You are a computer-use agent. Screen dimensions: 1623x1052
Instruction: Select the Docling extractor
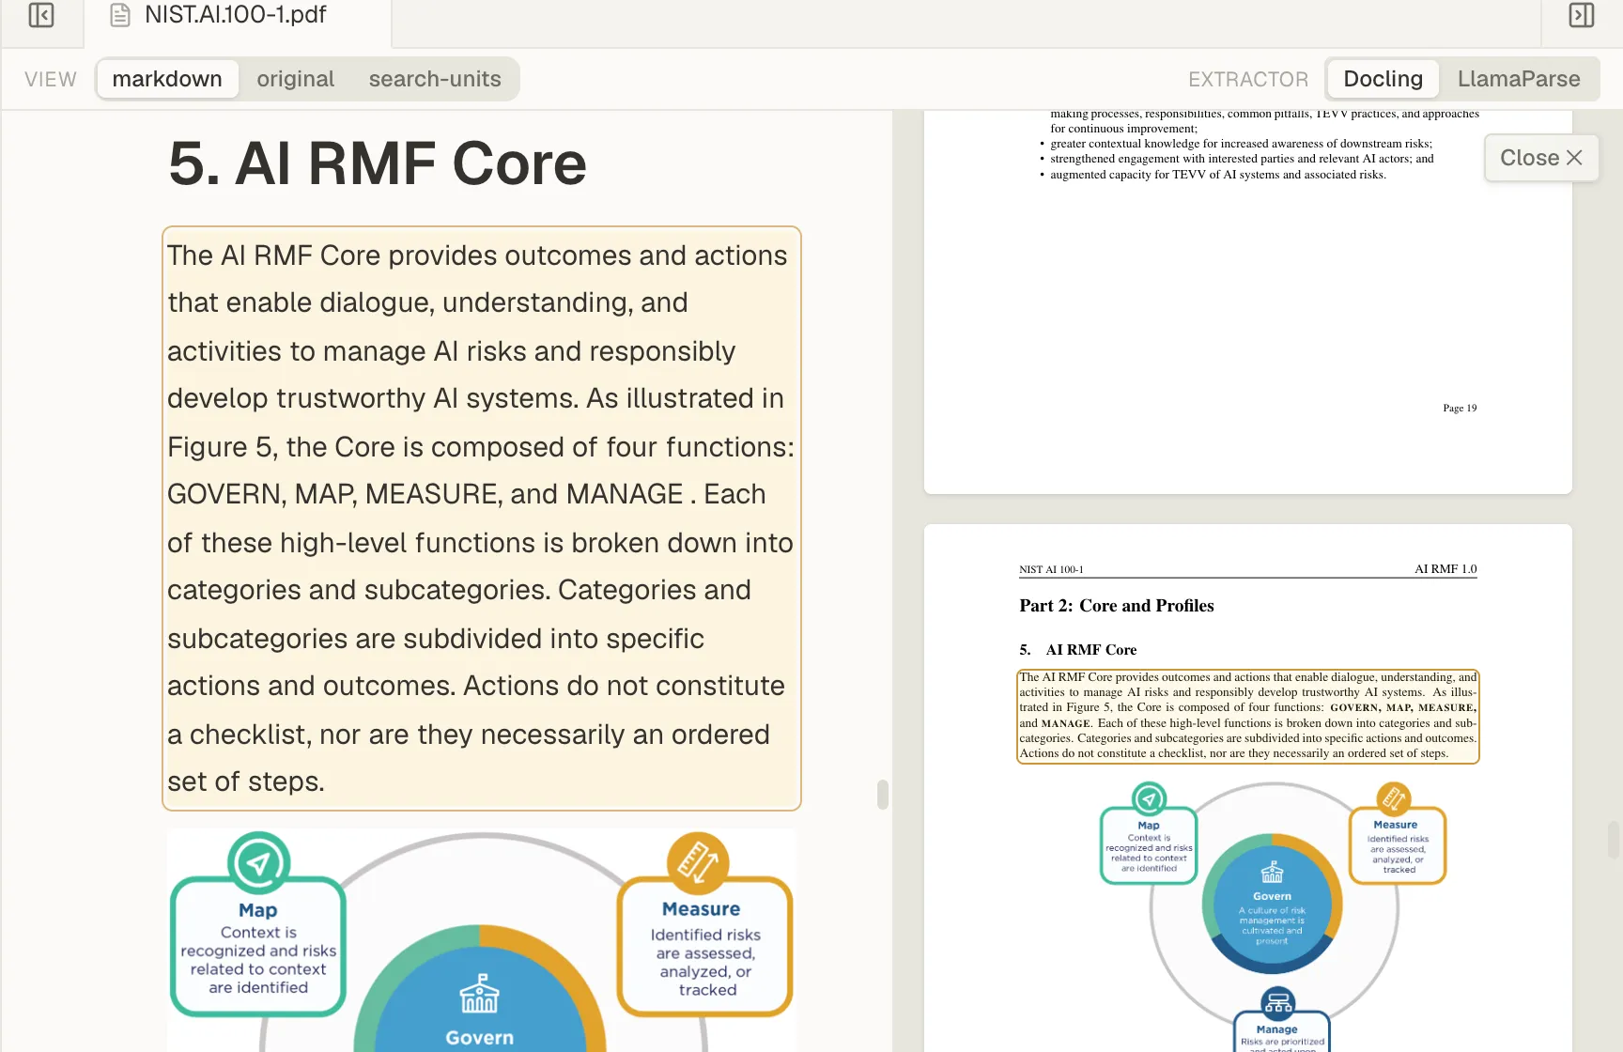tap(1383, 79)
